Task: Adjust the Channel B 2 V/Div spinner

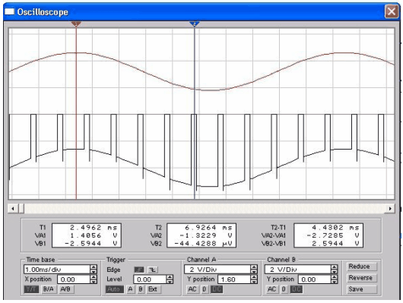Action: (334, 270)
